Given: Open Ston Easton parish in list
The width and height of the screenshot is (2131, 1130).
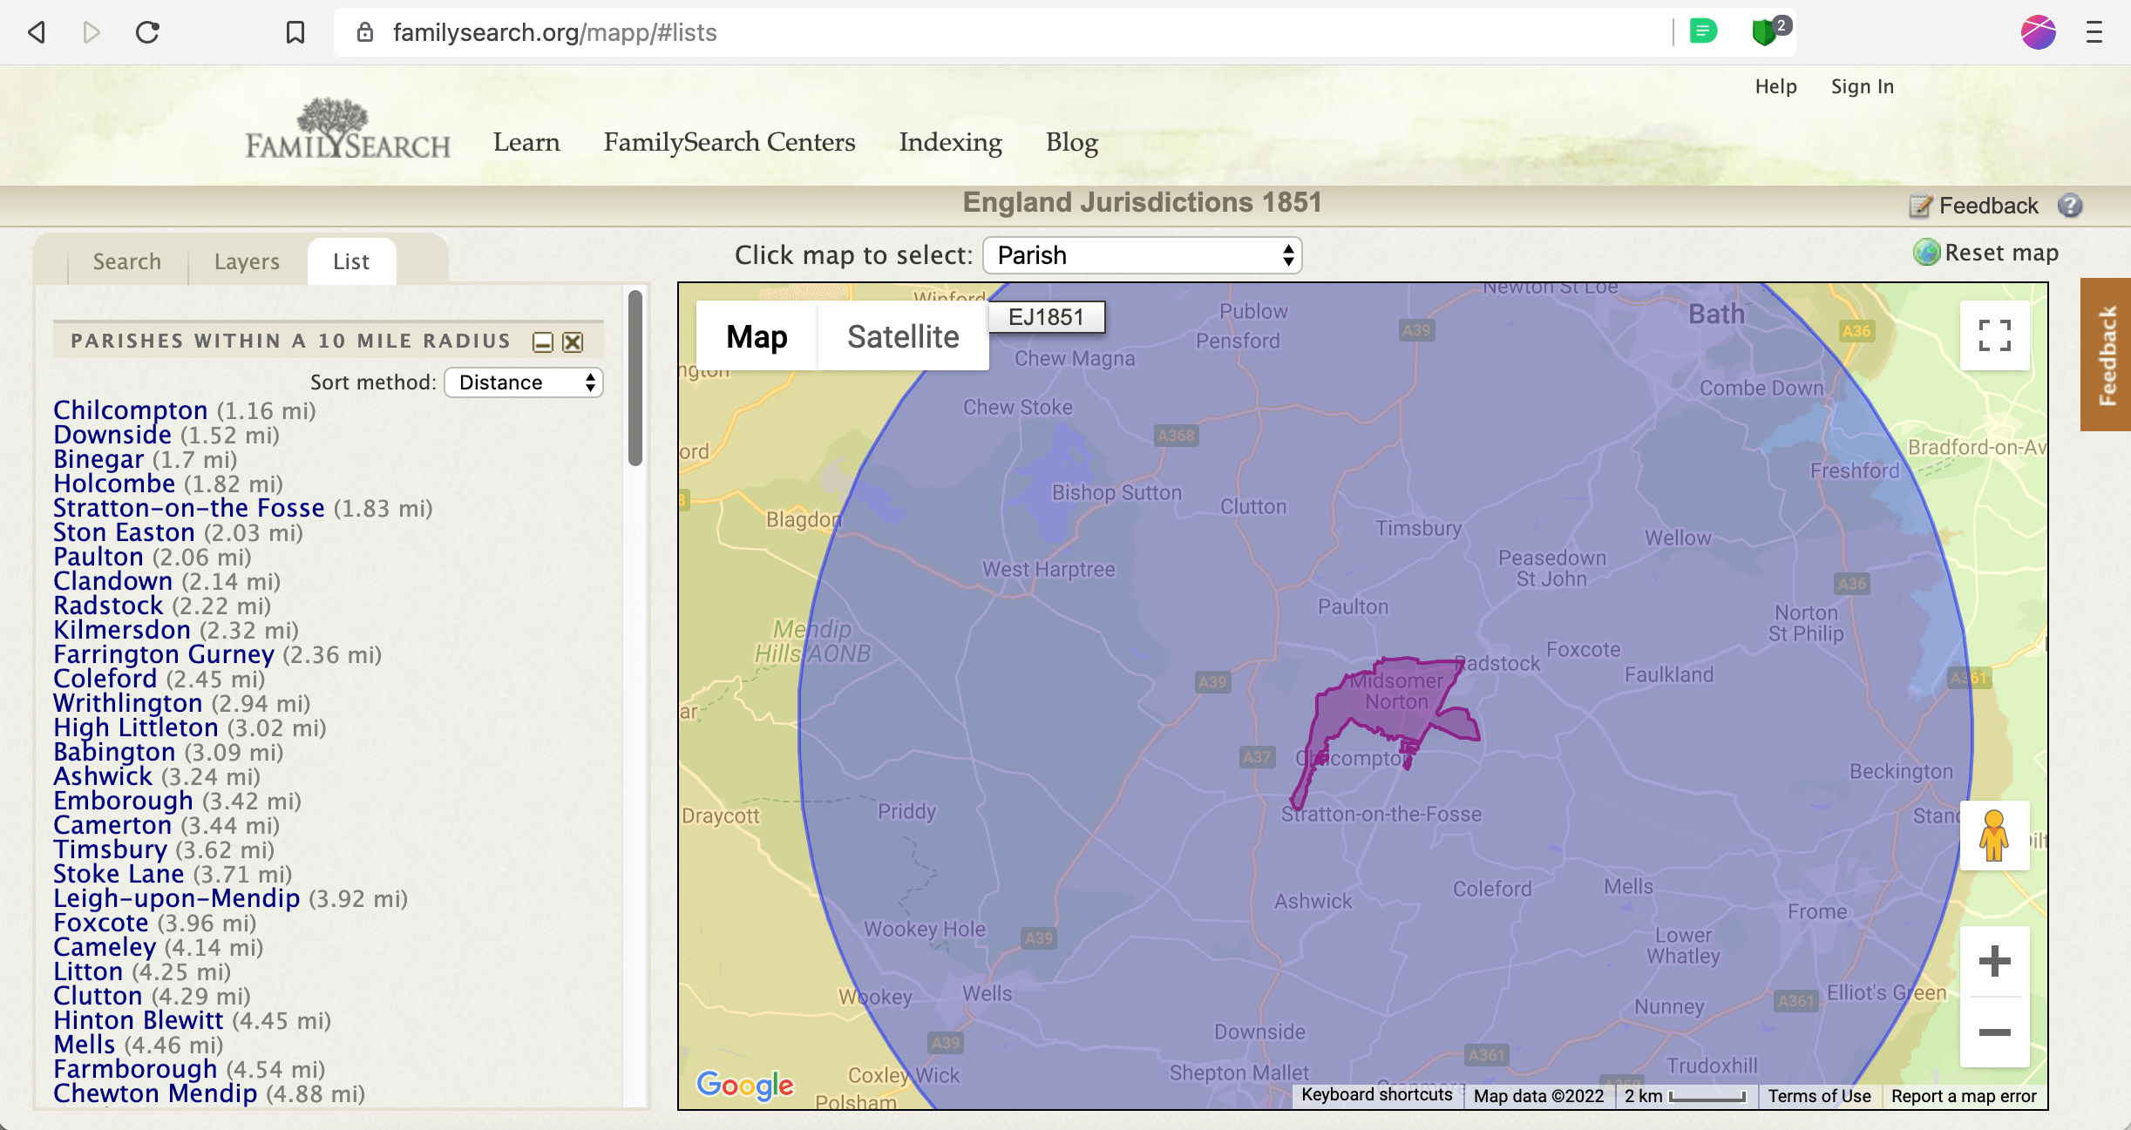Looking at the screenshot, I should coord(124,531).
